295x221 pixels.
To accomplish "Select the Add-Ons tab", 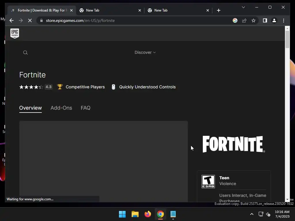I will click(61, 108).
